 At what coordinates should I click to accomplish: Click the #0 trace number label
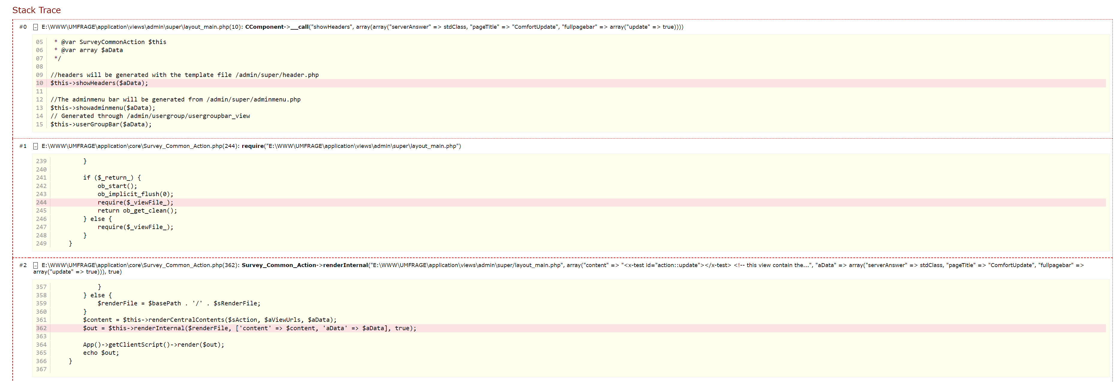coord(22,27)
